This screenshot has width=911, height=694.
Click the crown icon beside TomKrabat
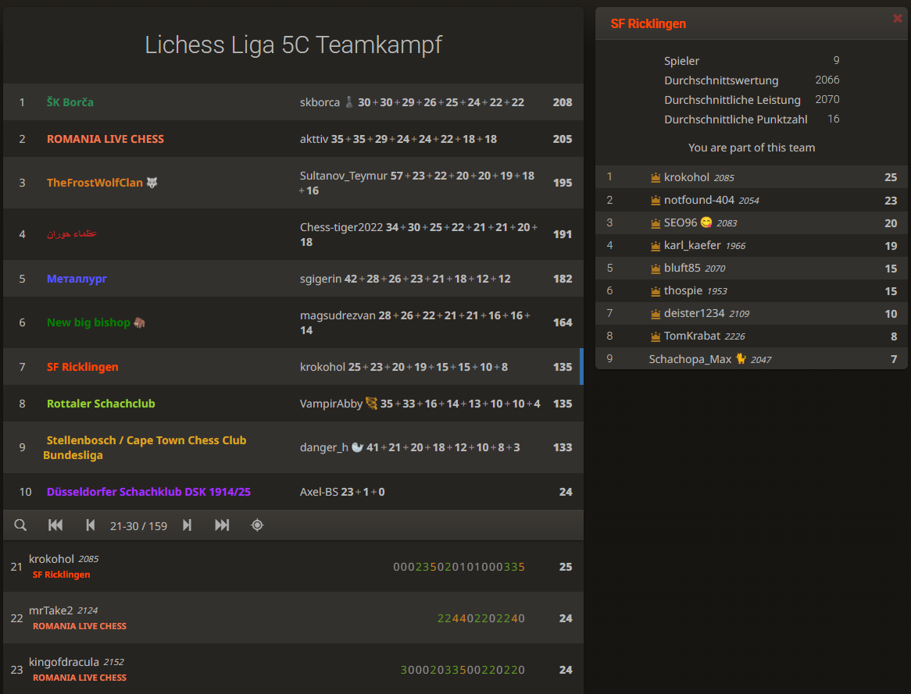(656, 336)
